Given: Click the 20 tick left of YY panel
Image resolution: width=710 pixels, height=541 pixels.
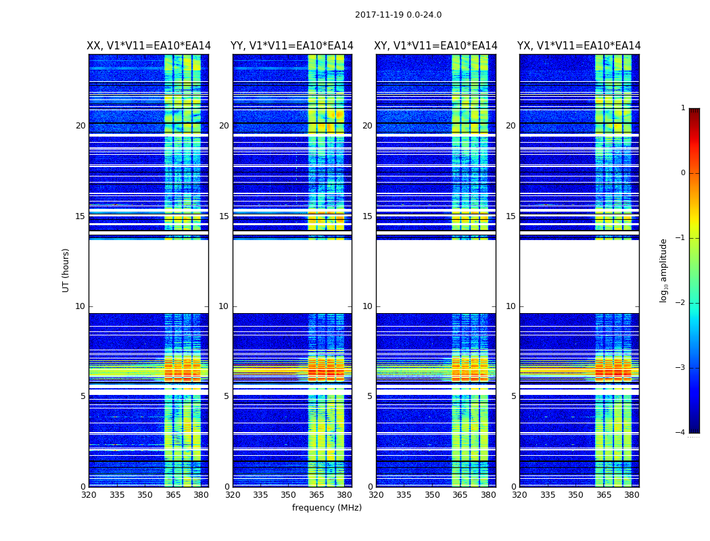Looking at the screenshot, I should [224, 126].
